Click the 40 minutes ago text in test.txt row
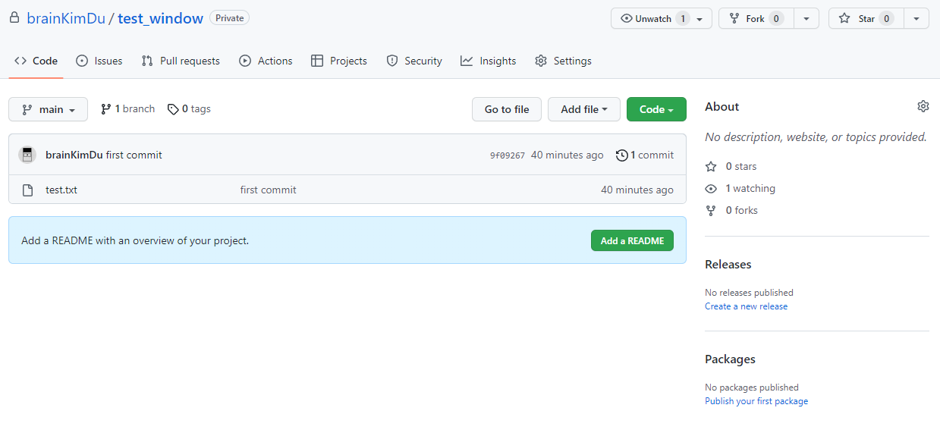 click(637, 190)
